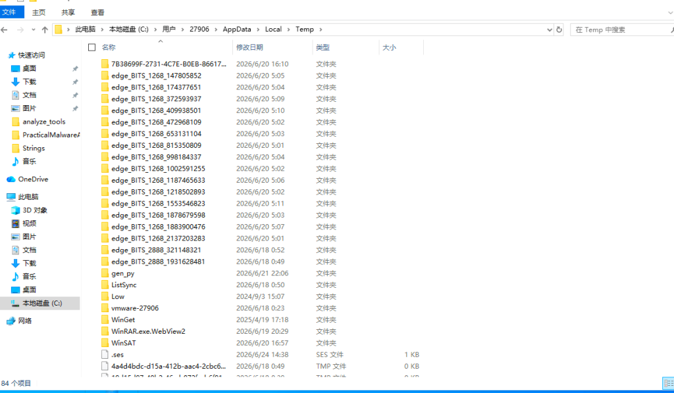Go up one folder level
Image resolution: width=674 pixels, height=393 pixels.
coord(45,30)
